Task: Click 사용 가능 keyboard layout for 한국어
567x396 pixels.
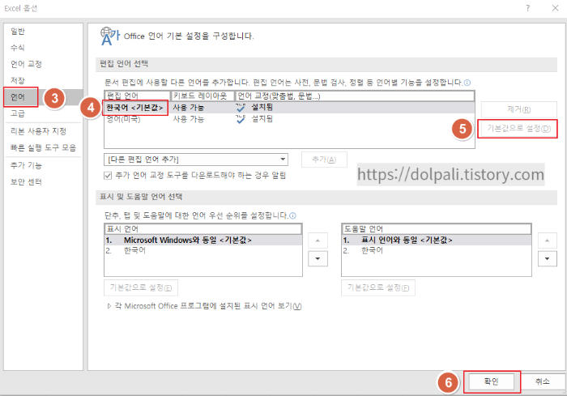Action: (188, 108)
